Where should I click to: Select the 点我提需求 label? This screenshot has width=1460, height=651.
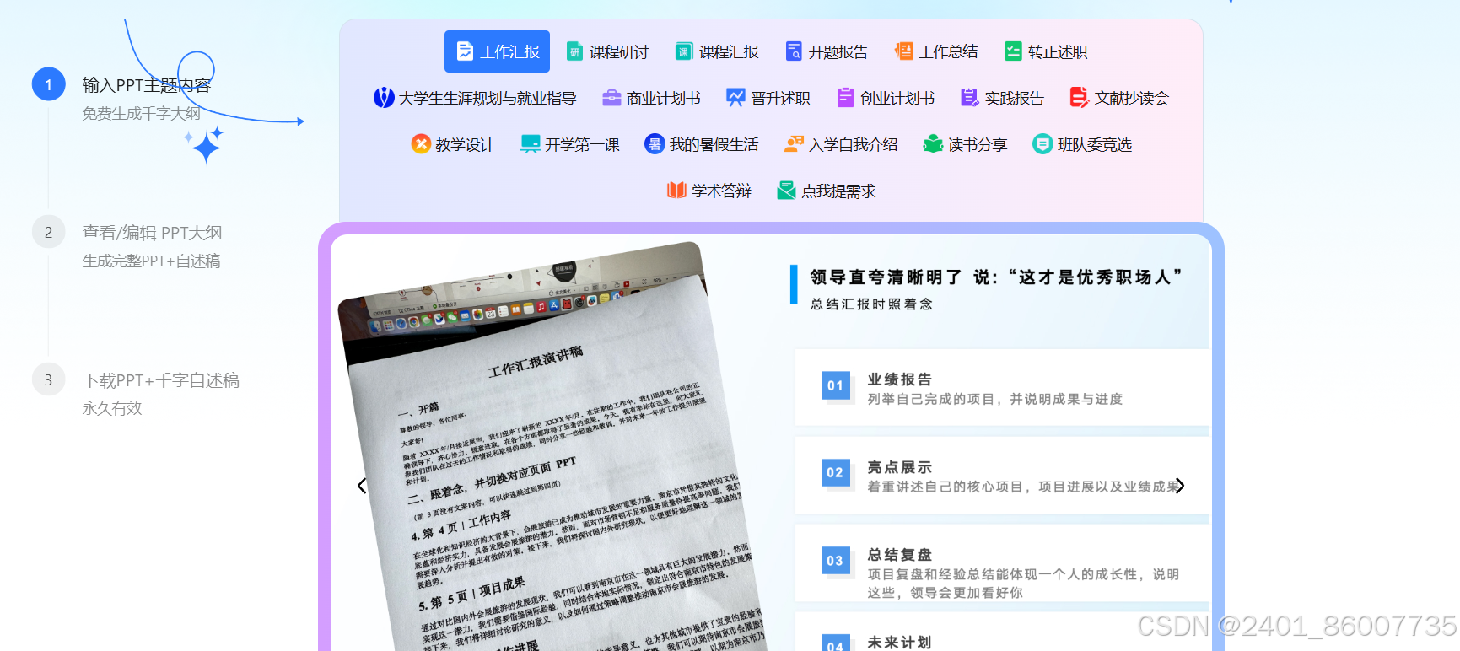838,191
